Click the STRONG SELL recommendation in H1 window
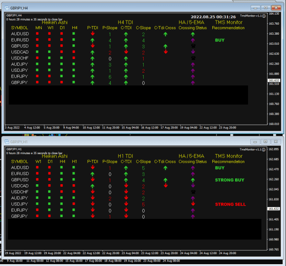 [230, 204]
